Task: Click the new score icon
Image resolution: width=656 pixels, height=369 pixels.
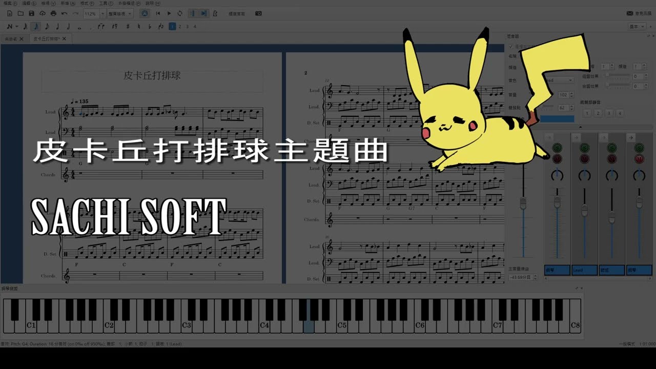Action: tap(9, 13)
